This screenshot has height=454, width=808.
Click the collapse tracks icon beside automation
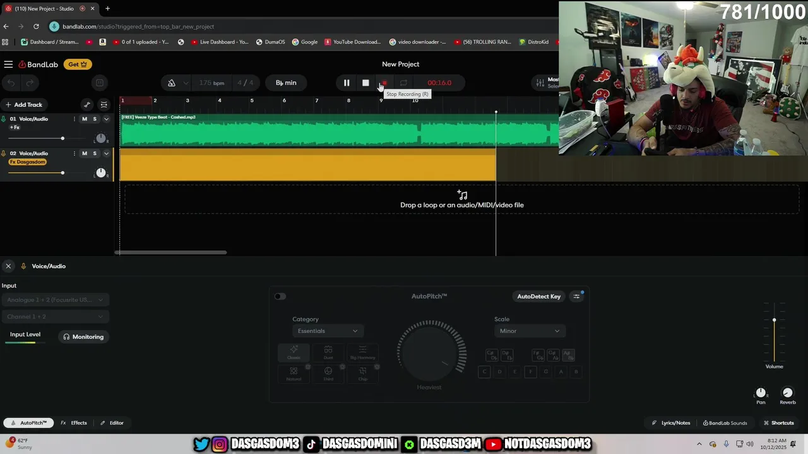click(104, 105)
